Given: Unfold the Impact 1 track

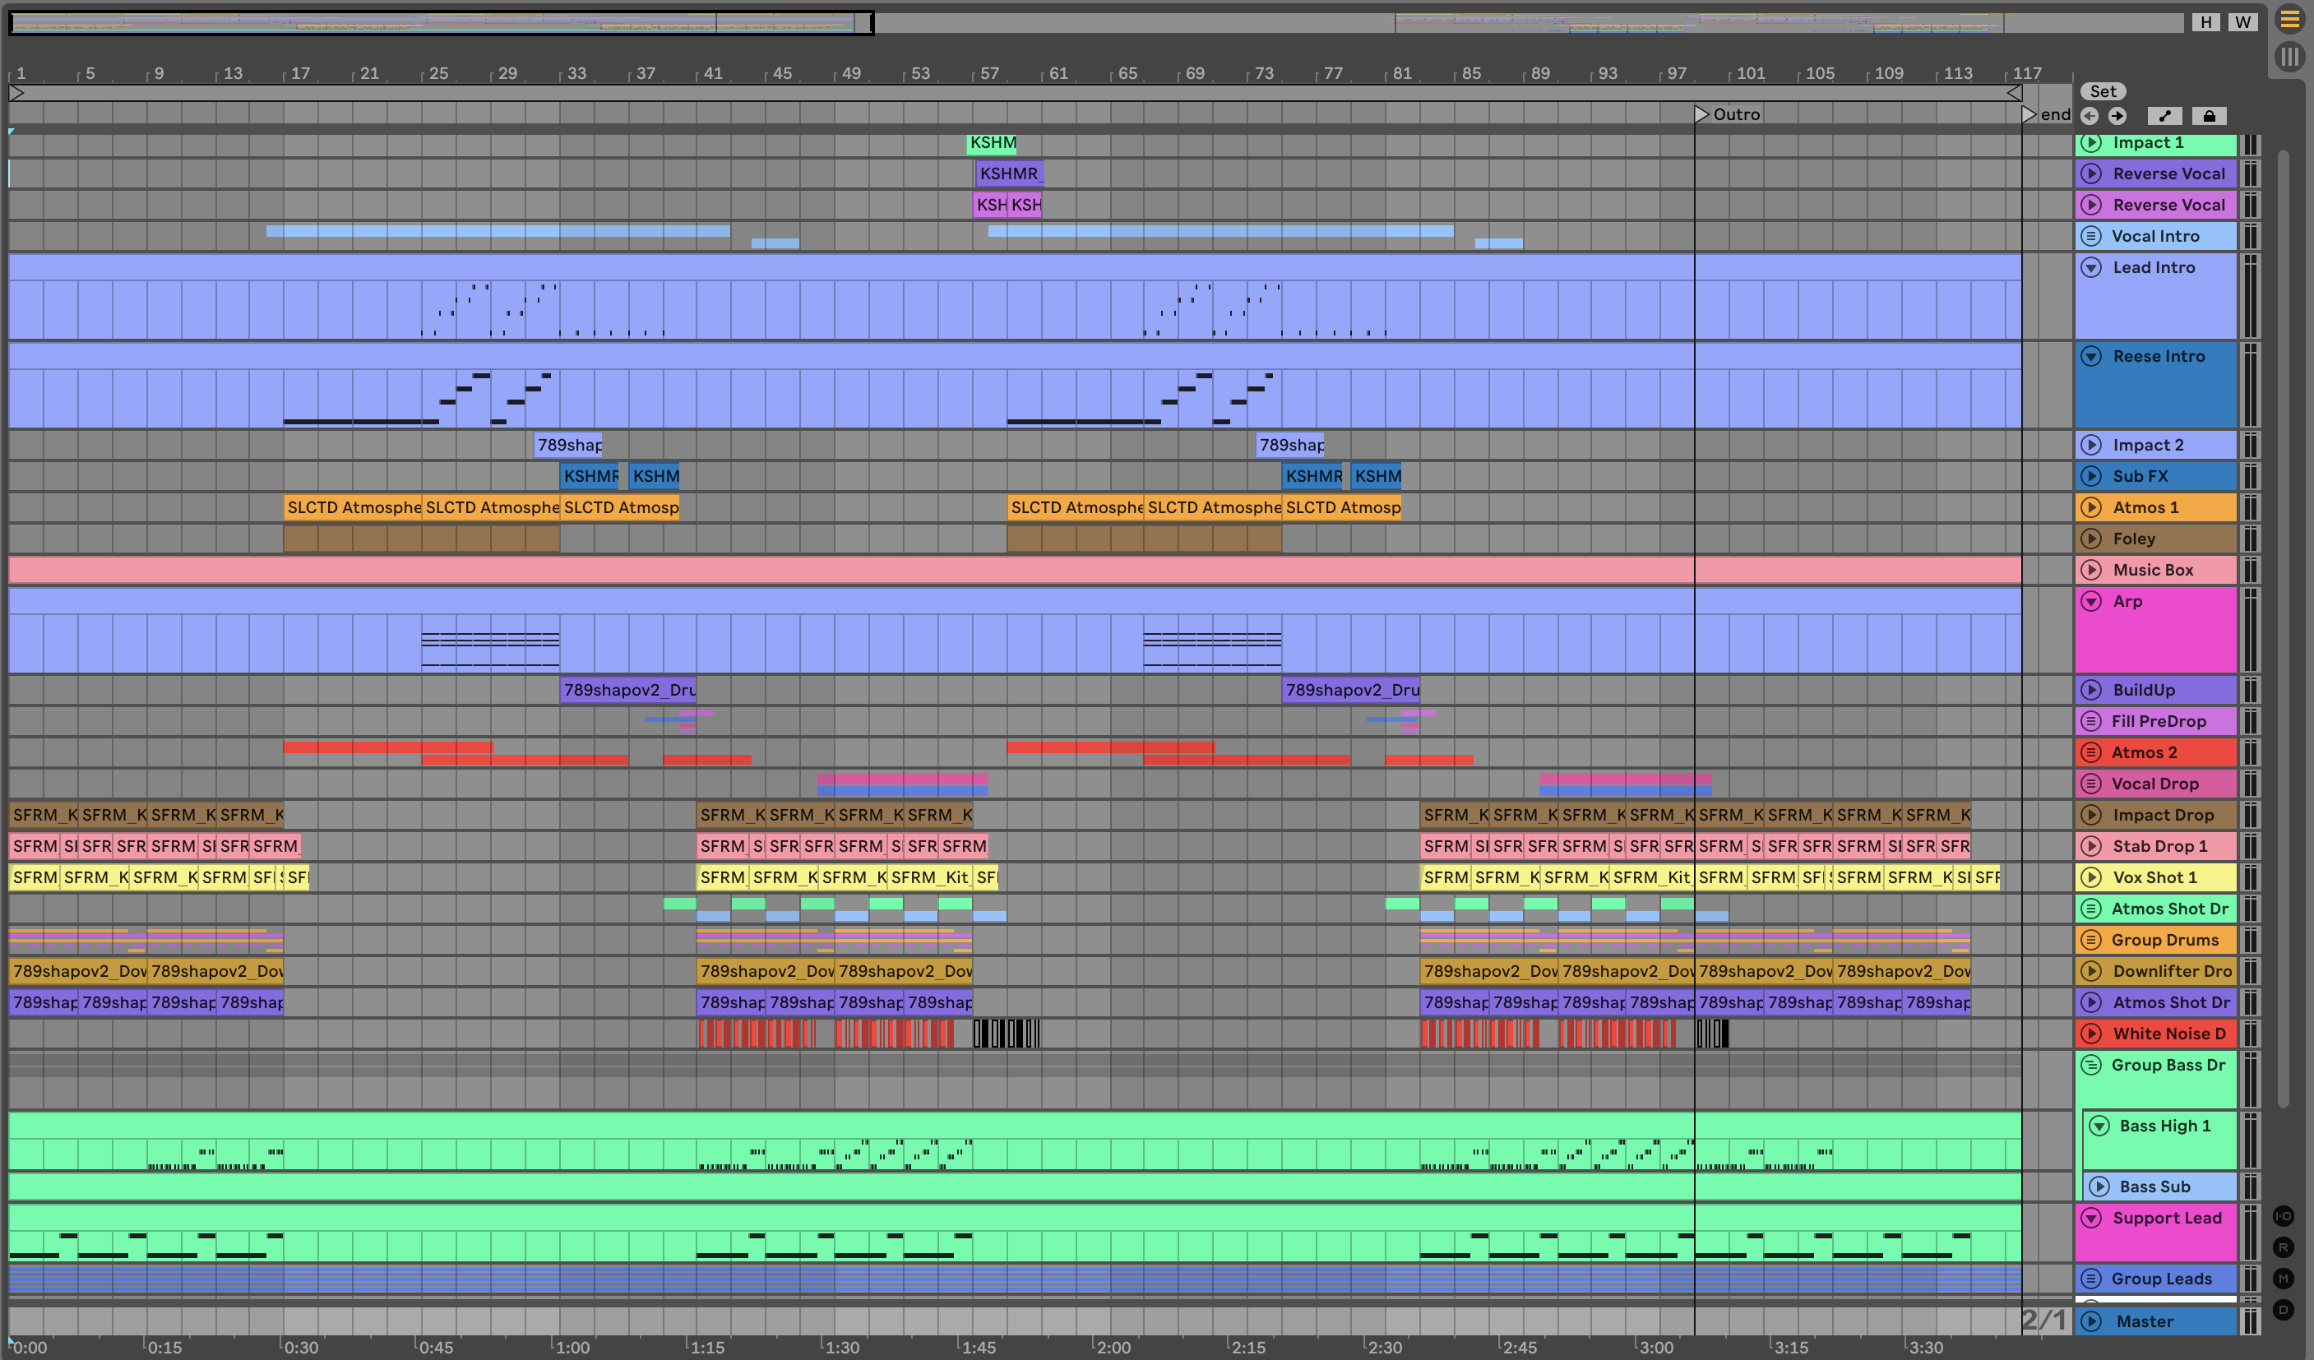Looking at the screenshot, I should [x=2091, y=142].
